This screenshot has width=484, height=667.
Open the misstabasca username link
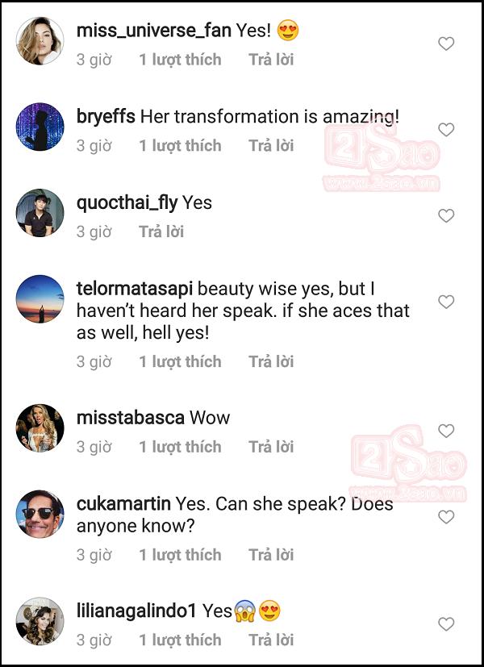click(x=130, y=418)
